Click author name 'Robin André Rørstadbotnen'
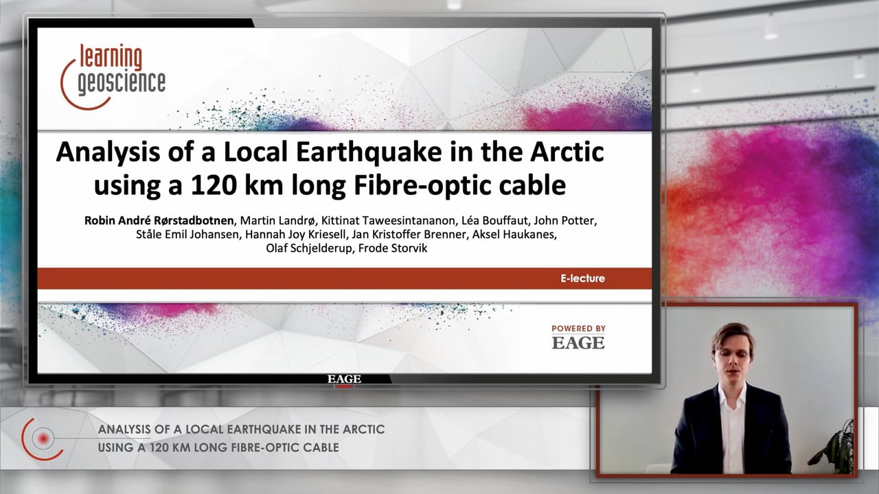The width and height of the screenshot is (879, 494). pyautogui.click(x=159, y=221)
